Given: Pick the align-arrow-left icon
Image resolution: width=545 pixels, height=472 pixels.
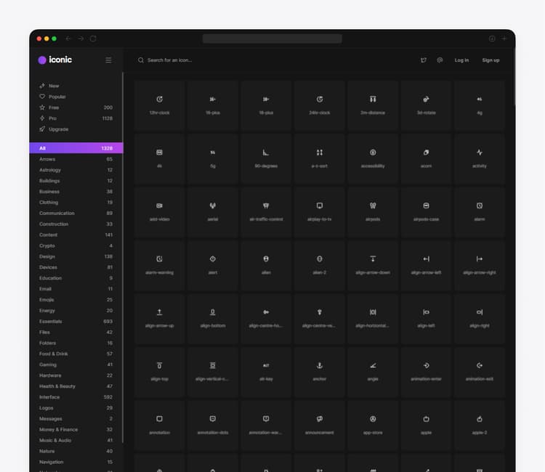Looking at the screenshot, I should [x=426, y=266].
